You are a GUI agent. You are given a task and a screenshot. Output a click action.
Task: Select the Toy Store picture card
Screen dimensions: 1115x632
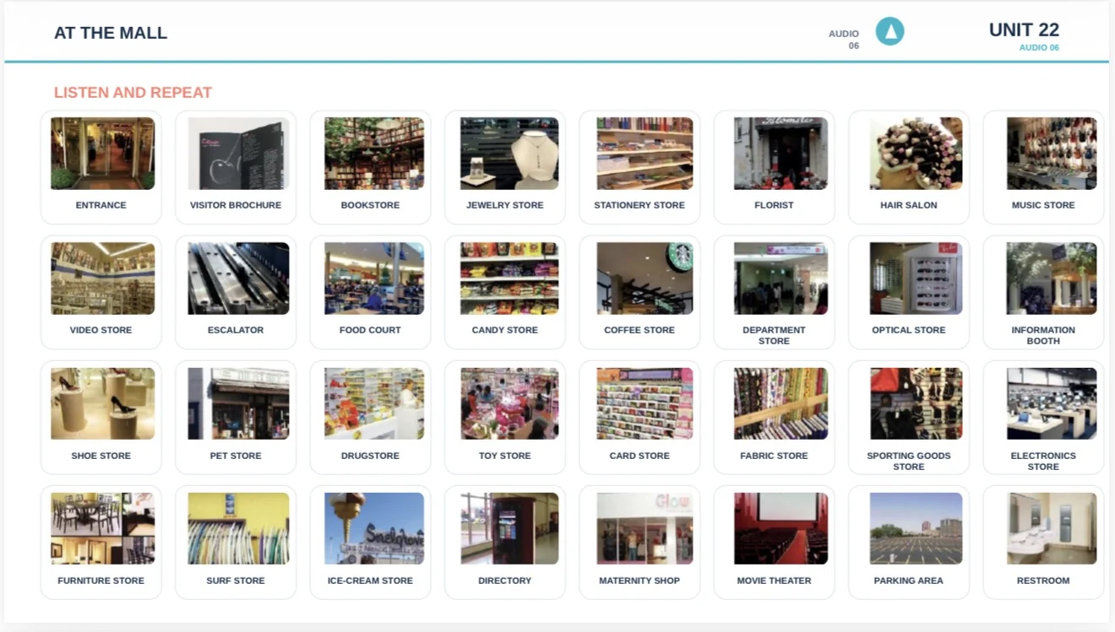tap(505, 418)
